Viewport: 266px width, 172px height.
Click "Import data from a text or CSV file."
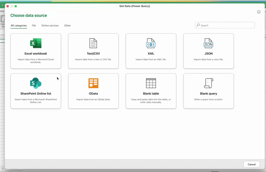(x=93, y=59)
